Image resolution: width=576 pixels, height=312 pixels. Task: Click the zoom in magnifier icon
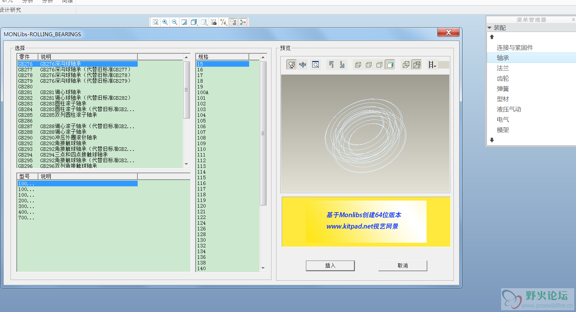click(x=165, y=22)
